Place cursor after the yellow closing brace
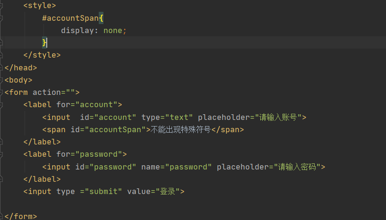386x220 pixels. 47,42
